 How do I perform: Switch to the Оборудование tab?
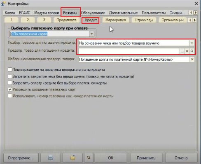click(93, 13)
